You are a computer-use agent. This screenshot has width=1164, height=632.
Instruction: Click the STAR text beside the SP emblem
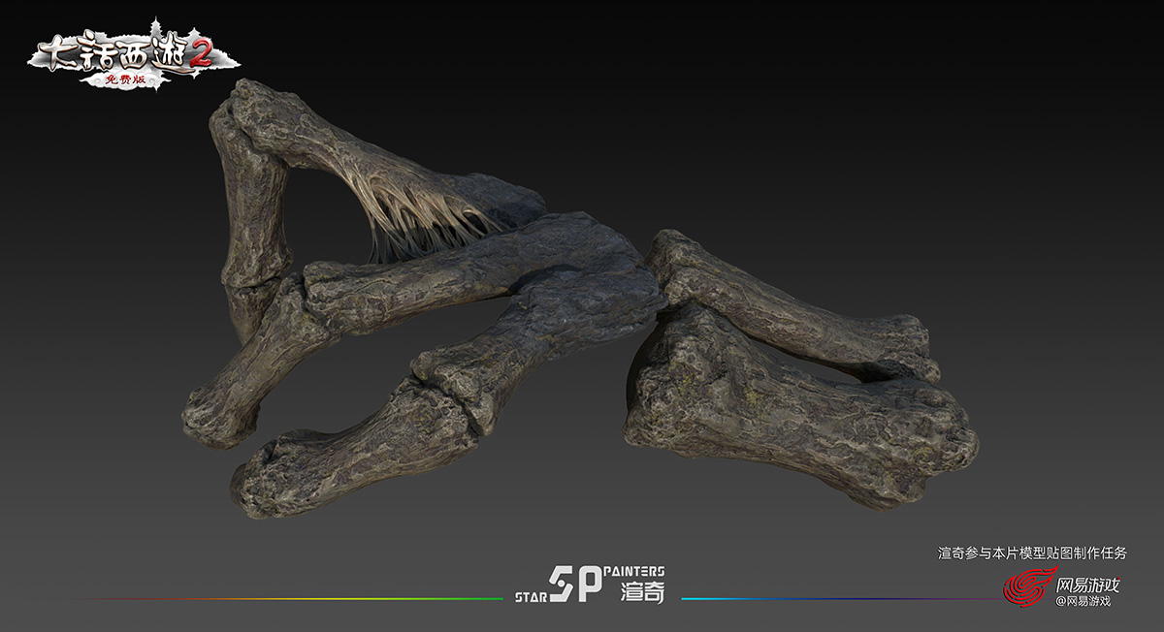click(x=530, y=597)
